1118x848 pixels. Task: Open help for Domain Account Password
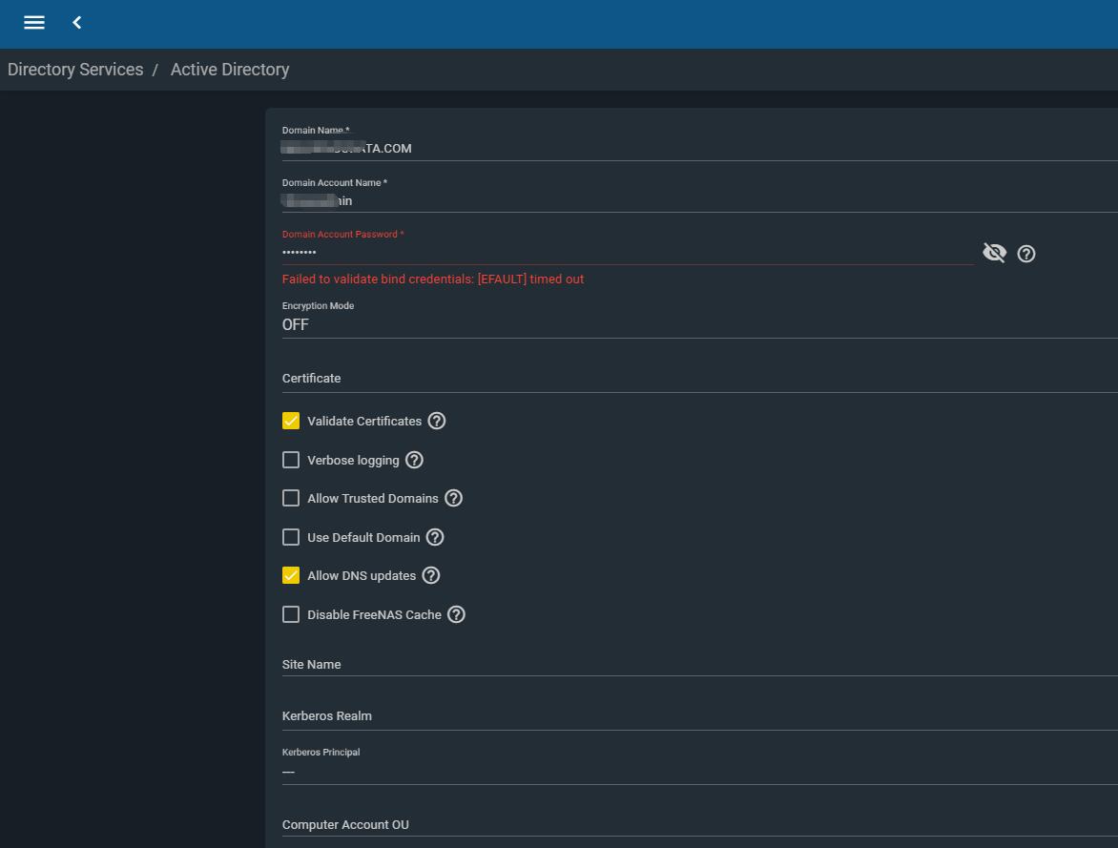pyautogui.click(x=1026, y=254)
